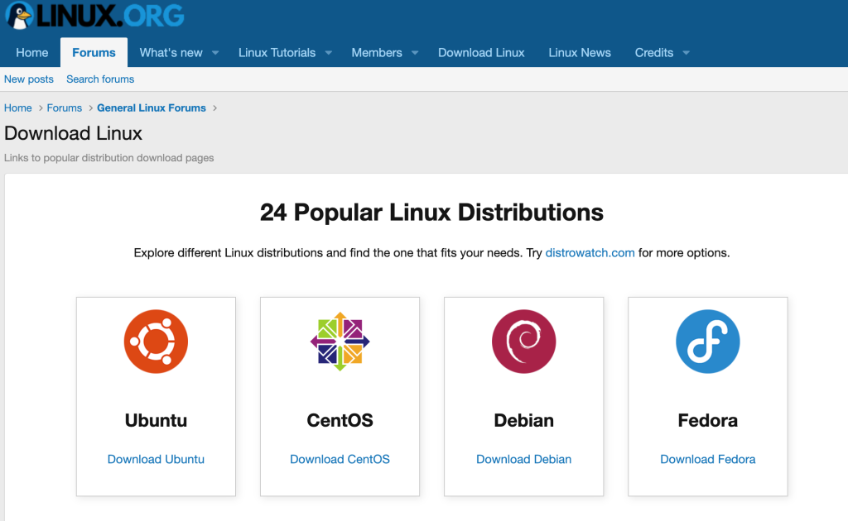Click the Fedora card title
The width and height of the screenshot is (848, 521).
tap(707, 420)
